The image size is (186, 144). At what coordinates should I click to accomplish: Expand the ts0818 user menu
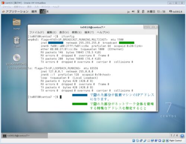176,12
